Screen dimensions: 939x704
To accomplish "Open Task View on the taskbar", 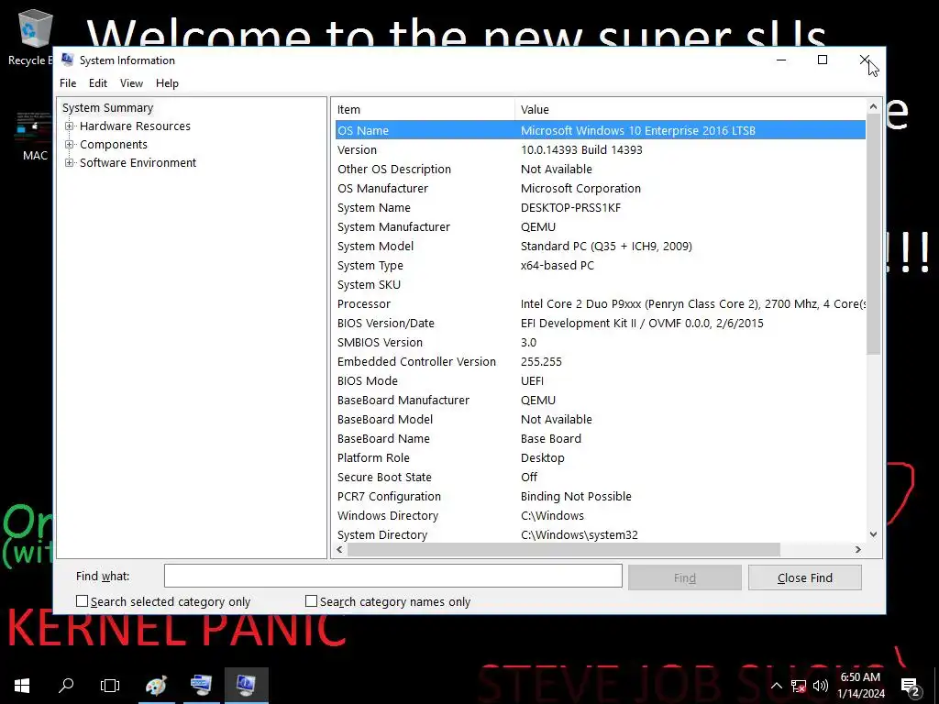I will (x=110, y=685).
